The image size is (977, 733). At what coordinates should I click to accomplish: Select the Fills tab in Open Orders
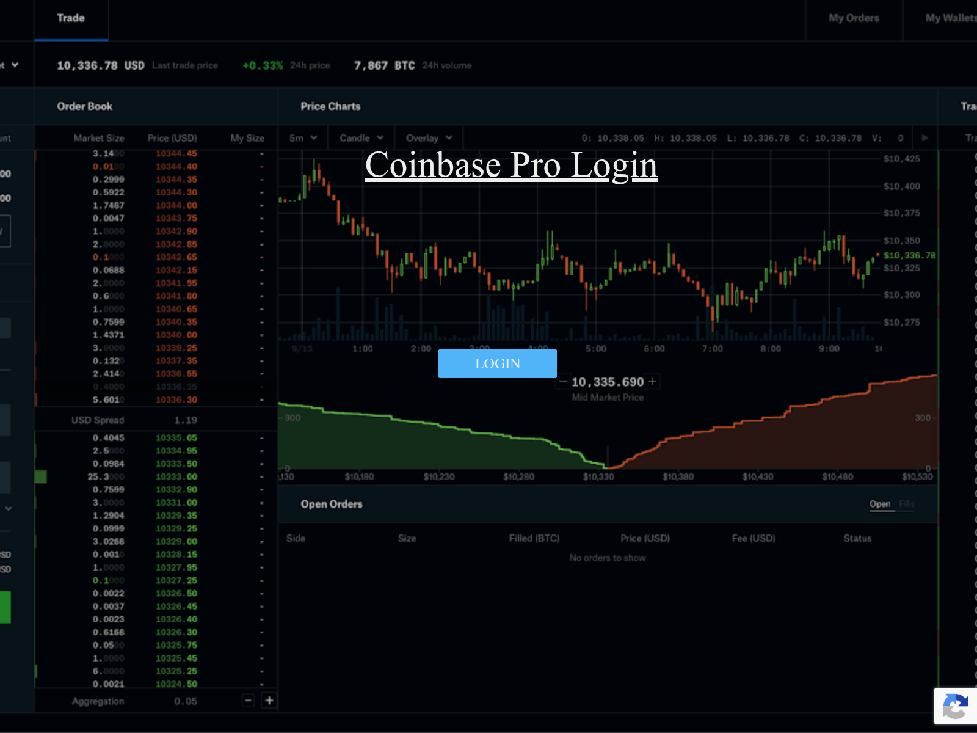907,504
